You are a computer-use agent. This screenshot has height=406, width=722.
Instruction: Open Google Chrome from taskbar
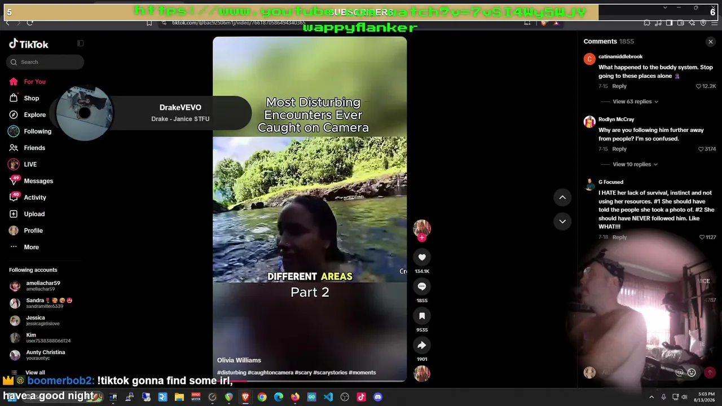[262, 397]
